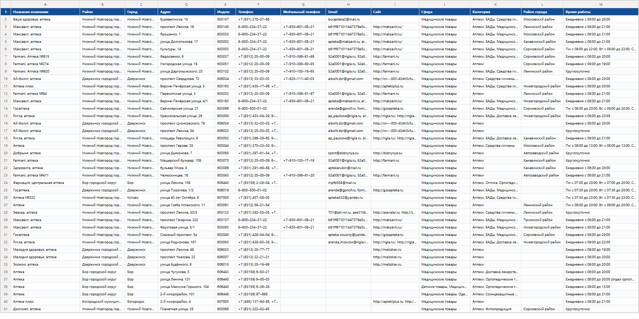
Task: Select cell 'Эвалар, аптека'
Action: [45, 213]
